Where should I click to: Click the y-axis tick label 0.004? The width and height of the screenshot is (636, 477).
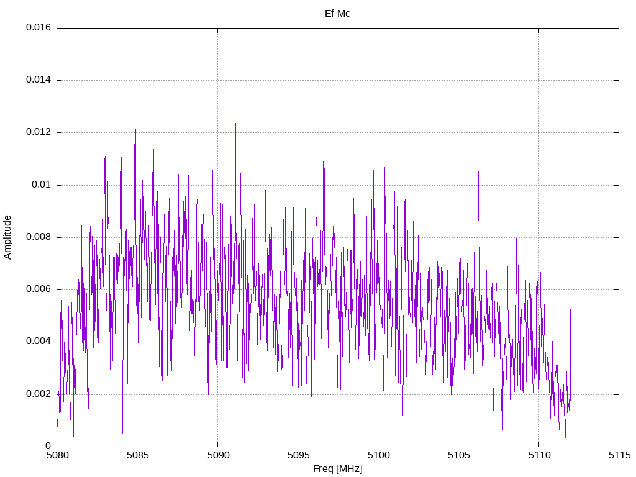click(x=39, y=342)
